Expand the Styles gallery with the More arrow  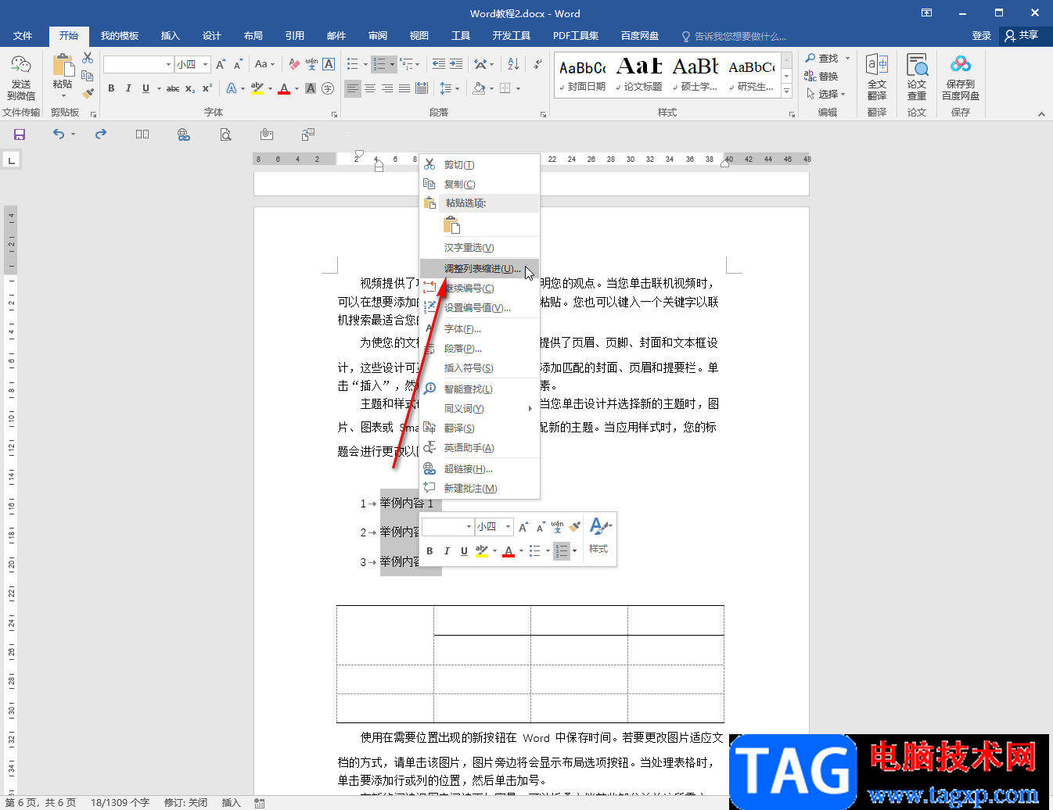787,91
